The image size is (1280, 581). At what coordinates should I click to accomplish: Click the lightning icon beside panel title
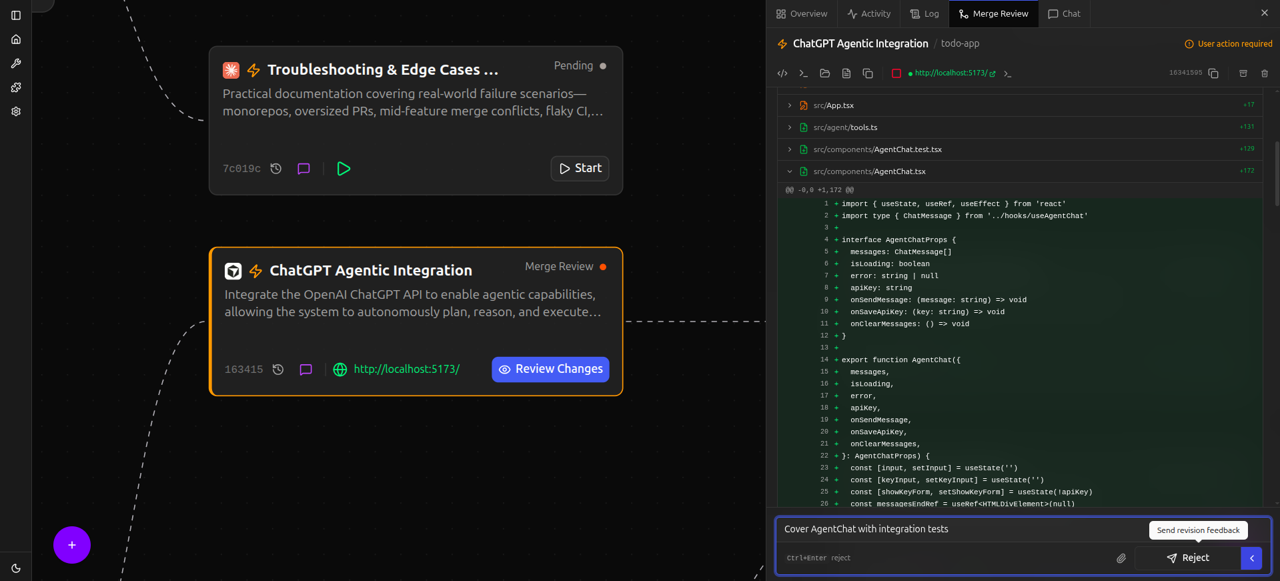[782, 44]
